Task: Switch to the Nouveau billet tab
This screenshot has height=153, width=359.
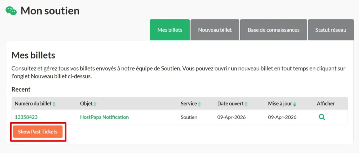Action: point(215,30)
